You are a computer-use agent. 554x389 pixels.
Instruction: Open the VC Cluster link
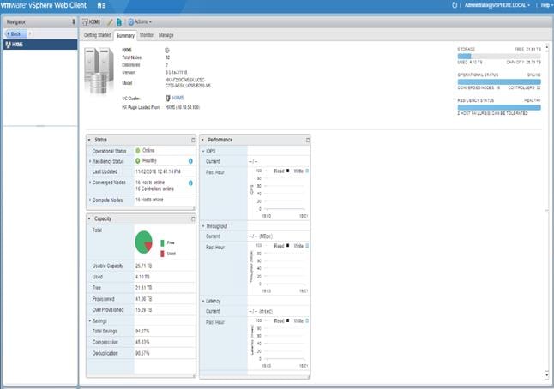coord(178,99)
